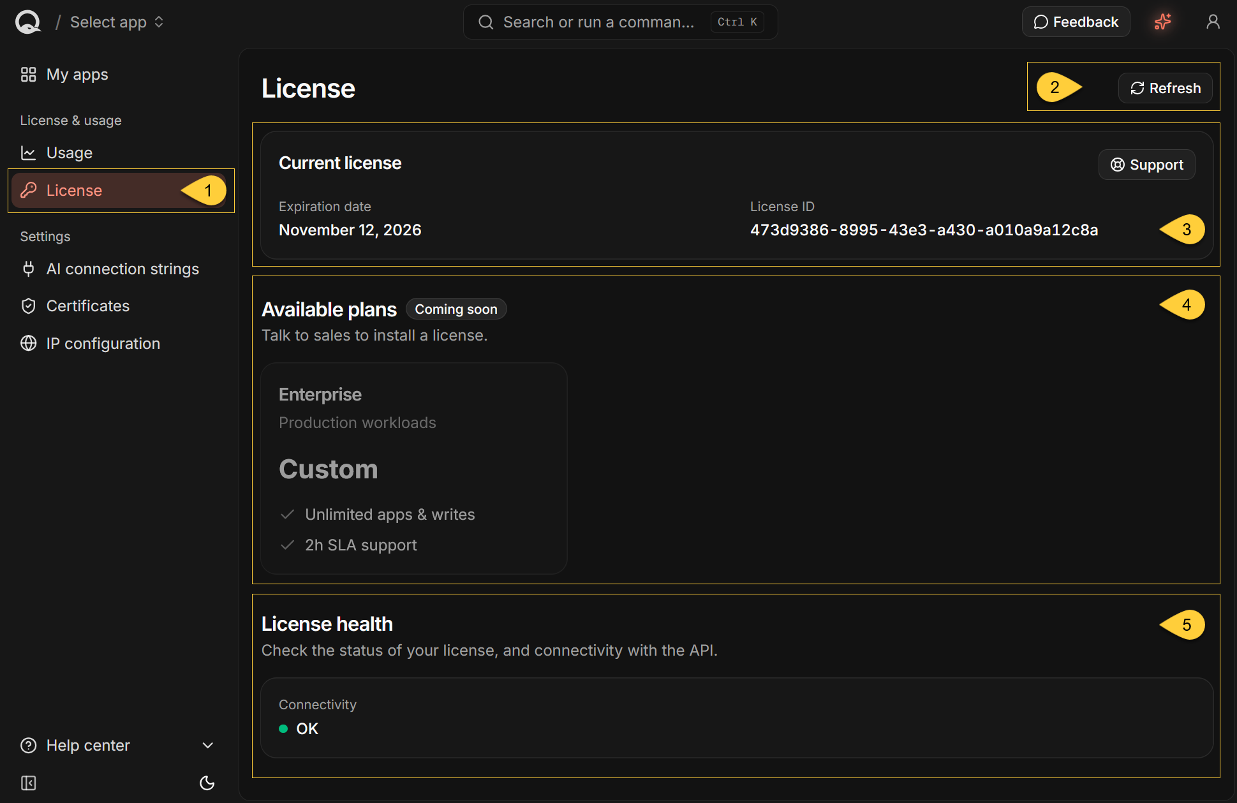This screenshot has width=1237, height=803.
Task: Click the My apps grid icon
Action: tap(28, 75)
